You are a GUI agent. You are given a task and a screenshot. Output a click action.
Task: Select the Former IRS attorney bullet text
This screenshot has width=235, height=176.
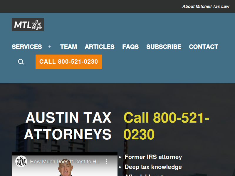pyautogui.click(x=153, y=157)
